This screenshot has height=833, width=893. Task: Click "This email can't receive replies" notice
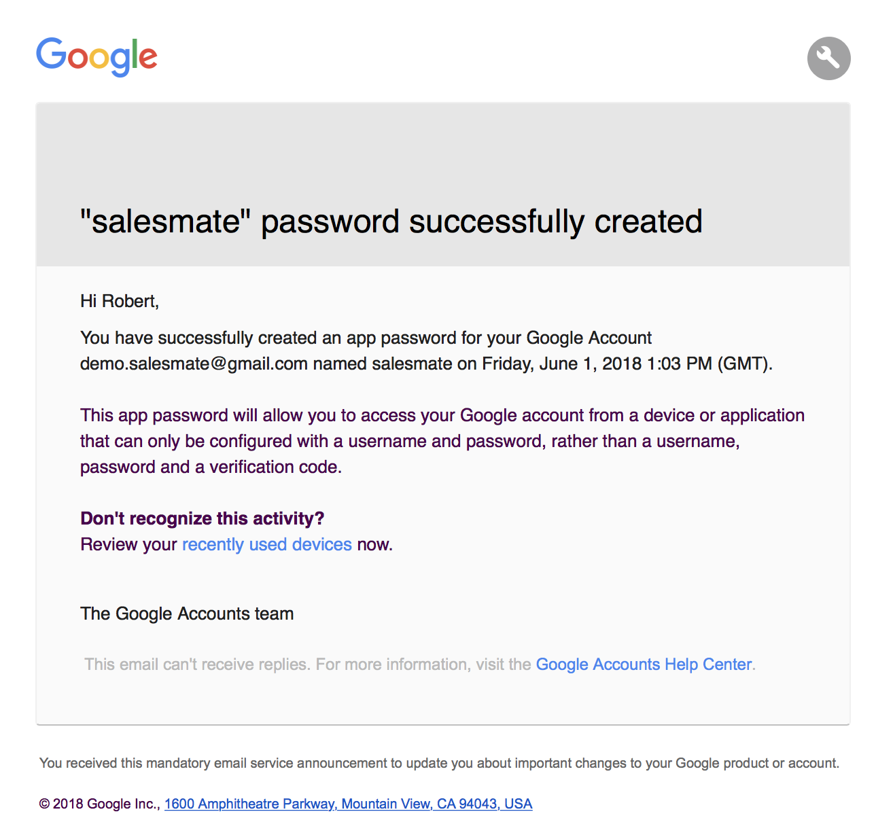tap(198, 664)
